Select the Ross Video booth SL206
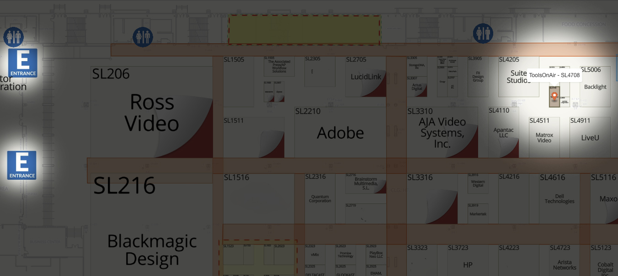 [152, 112]
